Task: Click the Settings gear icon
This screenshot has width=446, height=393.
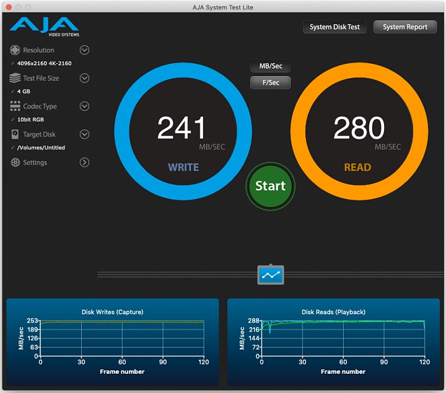Action: [x=15, y=162]
